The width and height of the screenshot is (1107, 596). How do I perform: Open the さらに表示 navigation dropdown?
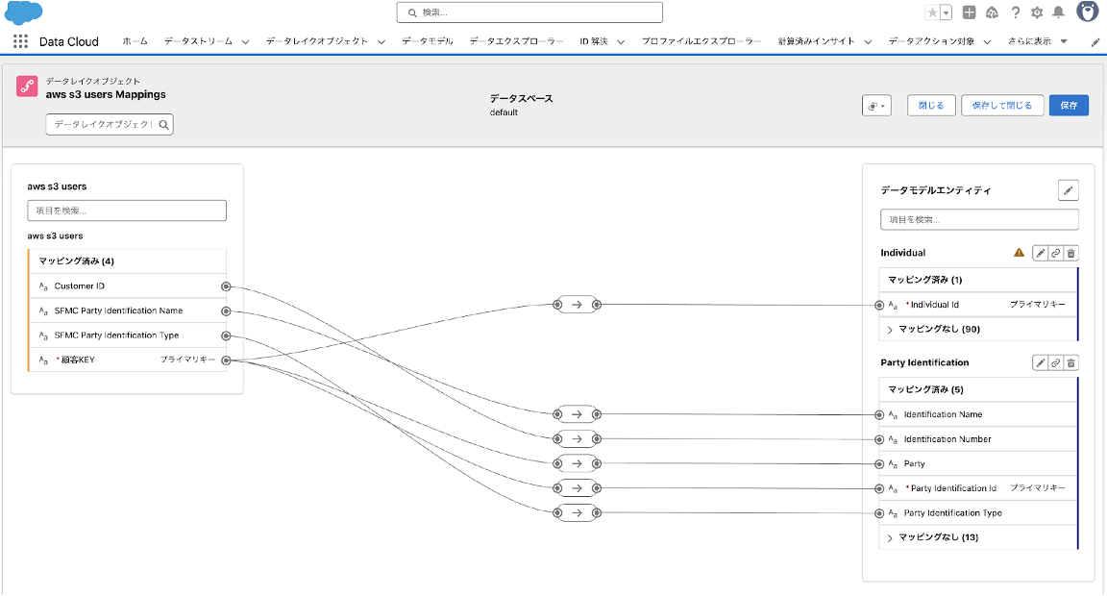click(1038, 41)
